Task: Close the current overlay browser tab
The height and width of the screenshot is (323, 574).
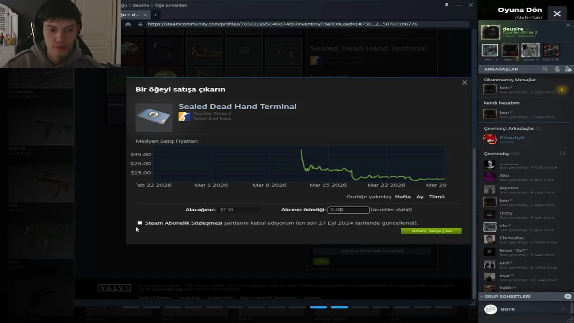Action: pyautogui.click(x=145, y=15)
